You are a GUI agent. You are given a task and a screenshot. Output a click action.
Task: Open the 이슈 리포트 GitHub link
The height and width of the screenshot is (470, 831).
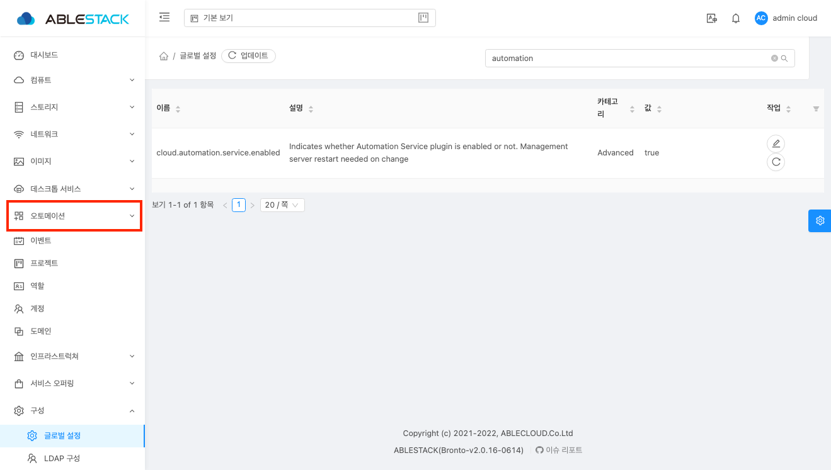(x=559, y=450)
